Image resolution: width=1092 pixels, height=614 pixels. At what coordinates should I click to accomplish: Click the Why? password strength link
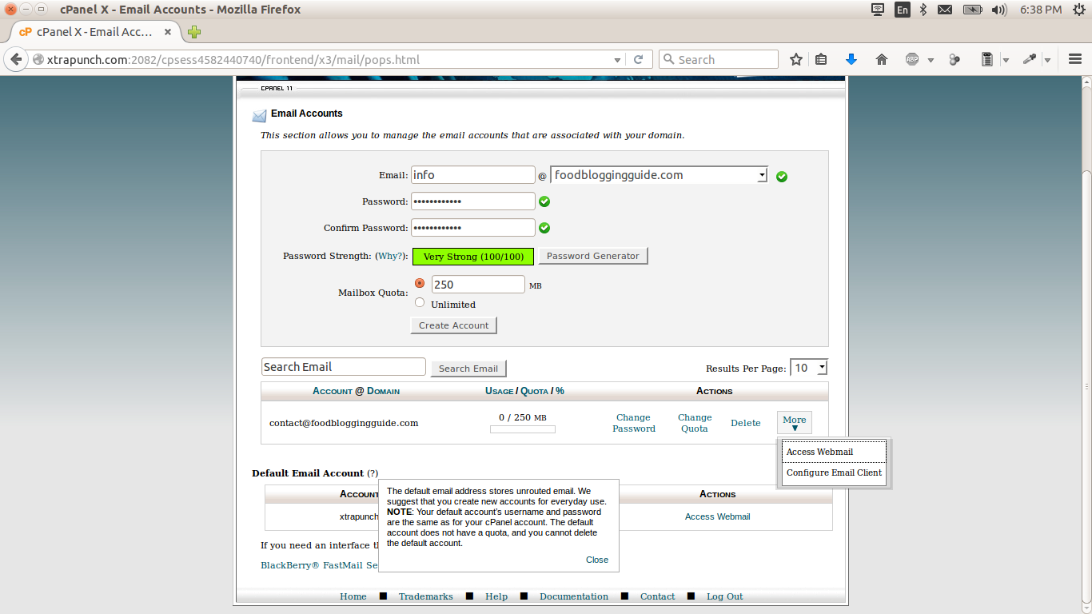tap(390, 256)
